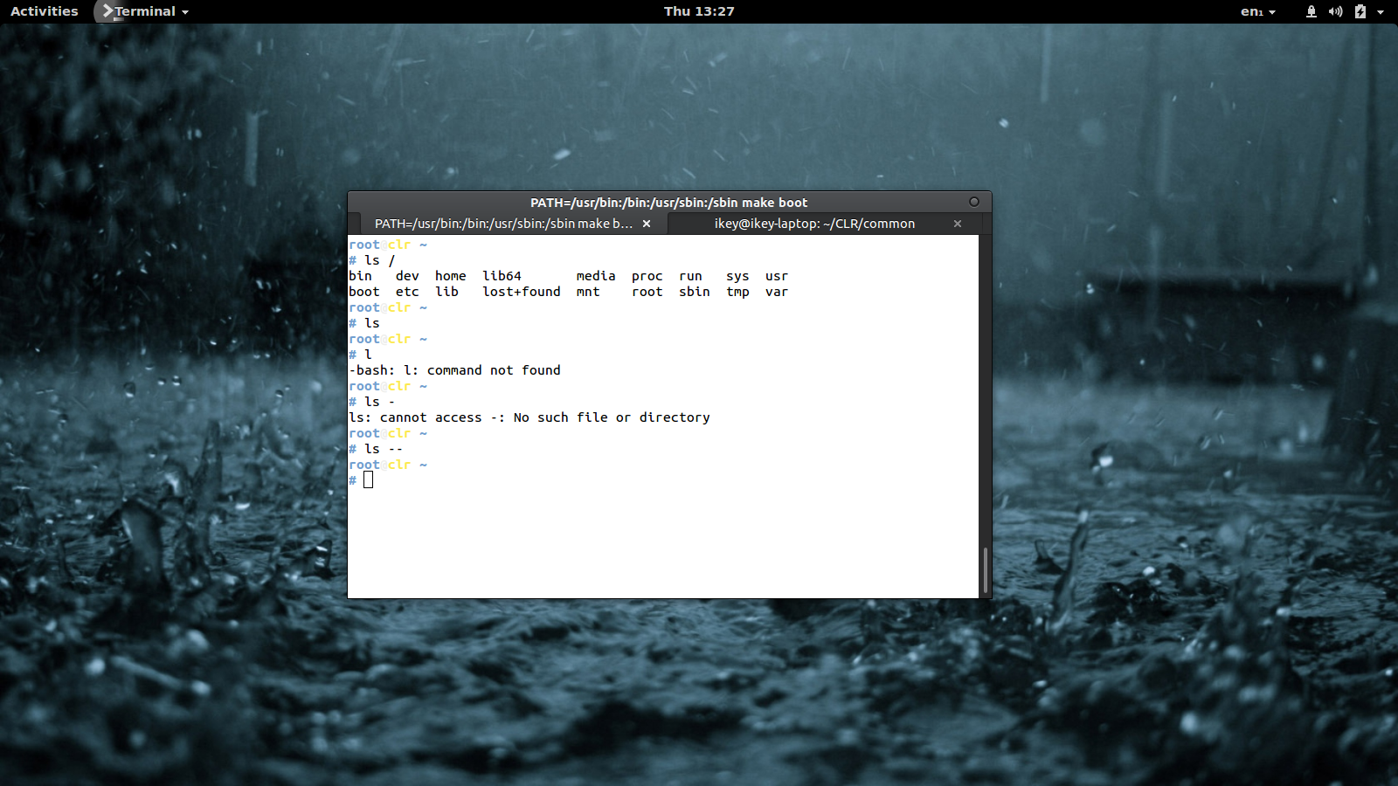Viewport: 1398px width, 786px height.
Task: Click the 'lib64' directory name
Action: tap(502, 276)
